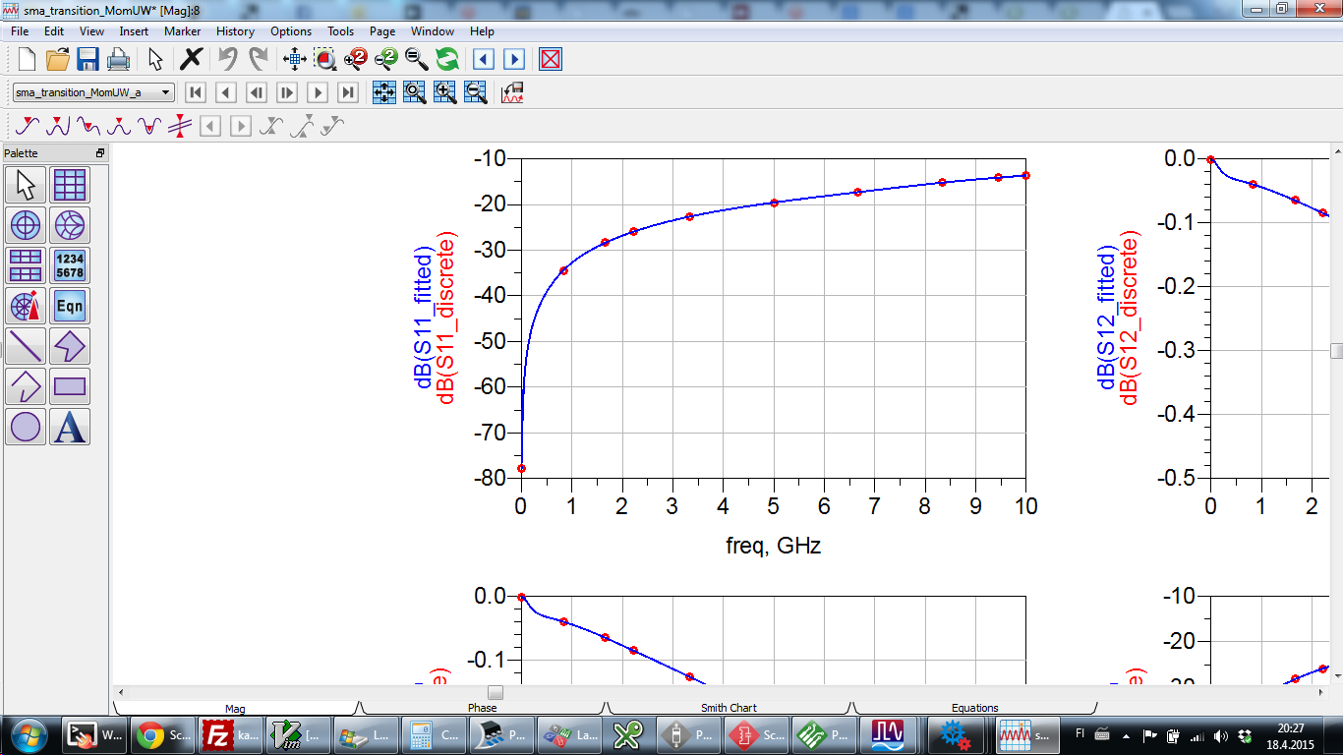
Task: Select rectangular plot in palette
Action: tap(70, 184)
